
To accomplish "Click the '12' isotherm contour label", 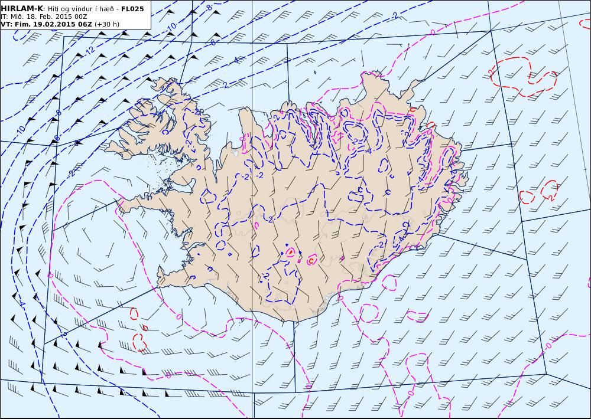I will coord(90,51).
